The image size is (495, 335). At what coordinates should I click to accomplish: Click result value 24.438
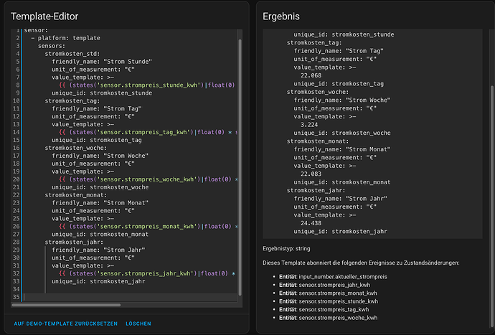pos(311,223)
